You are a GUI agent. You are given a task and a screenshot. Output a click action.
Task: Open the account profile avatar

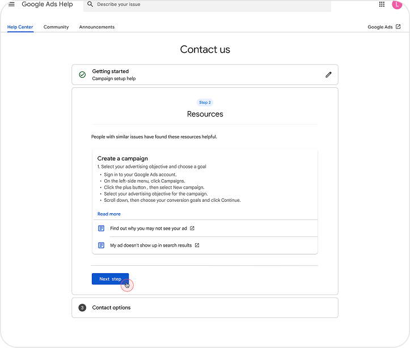coord(397,5)
